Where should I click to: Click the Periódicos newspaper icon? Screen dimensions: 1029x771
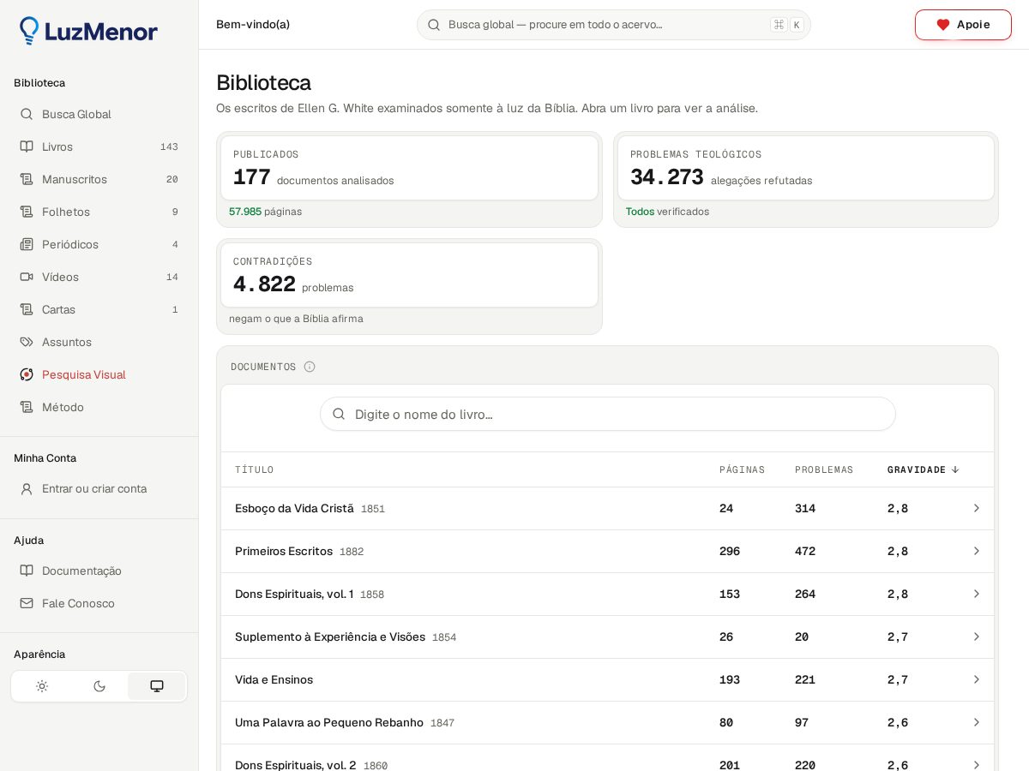click(27, 244)
